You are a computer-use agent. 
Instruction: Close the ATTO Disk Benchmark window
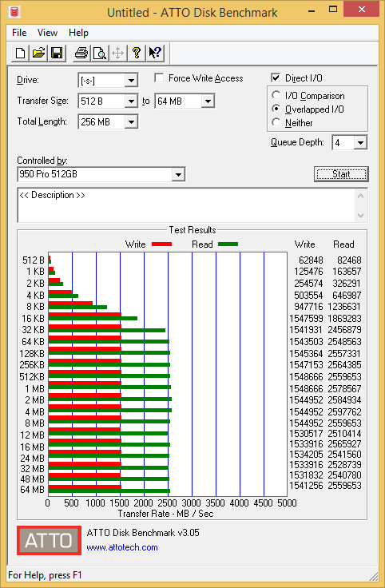(x=361, y=10)
